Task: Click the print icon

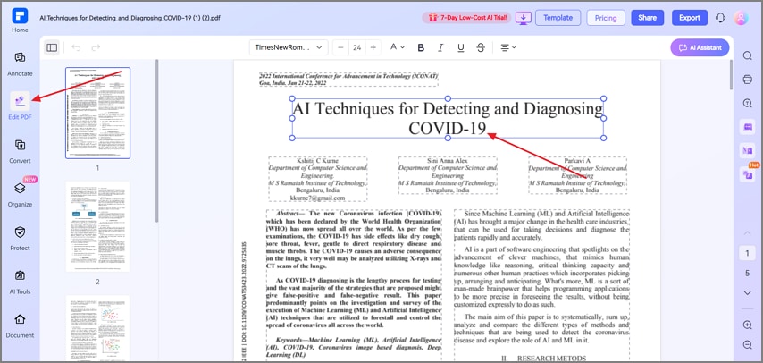Action: pos(748,79)
